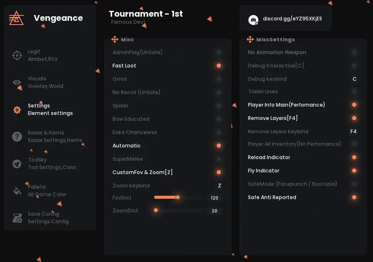Click the move icon beside Misc header
Viewport: 373px width, 262px height.
pyautogui.click(x=115, y=40)
